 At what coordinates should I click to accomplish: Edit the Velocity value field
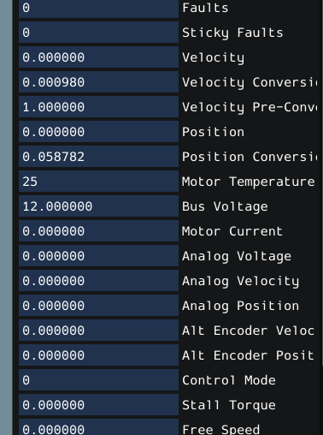point(98,57)
